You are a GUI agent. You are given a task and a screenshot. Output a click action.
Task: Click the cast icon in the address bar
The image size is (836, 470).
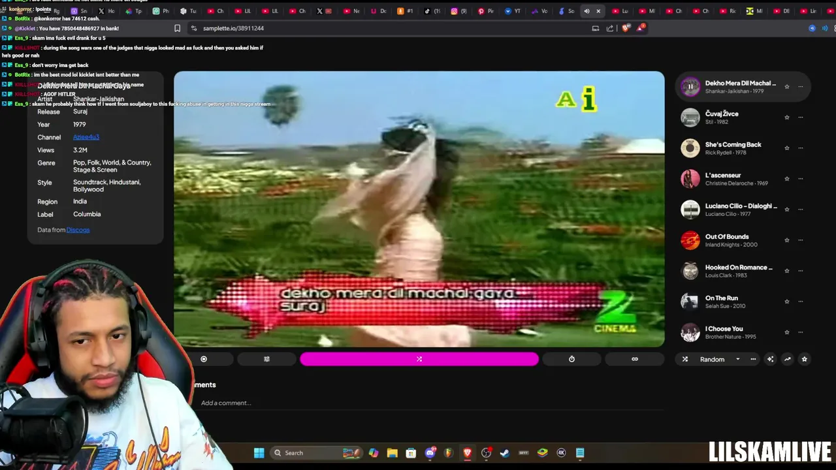click(x=595, y=28)
